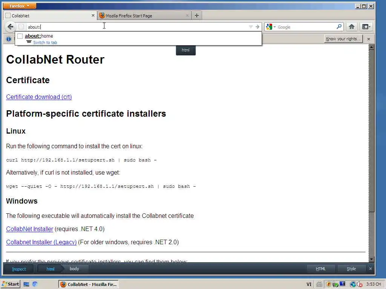
Task: Open the address bar history dropdown arrow
Action: click(251, 27)
